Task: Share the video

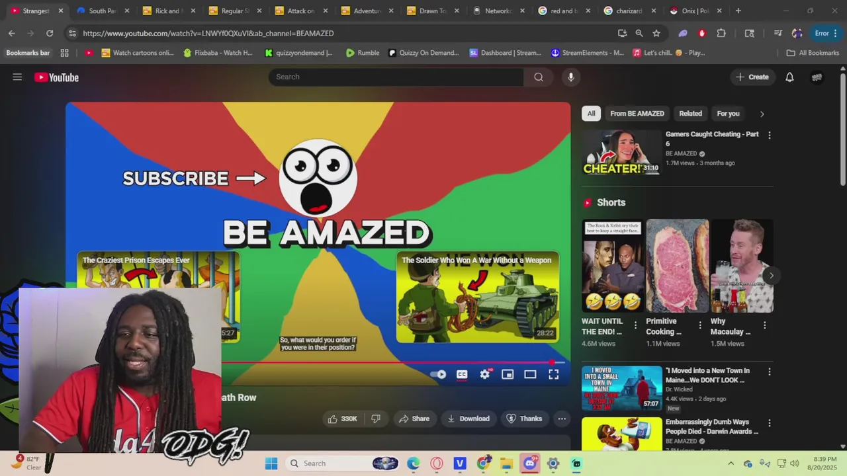Action: click(x=414, y=418)
